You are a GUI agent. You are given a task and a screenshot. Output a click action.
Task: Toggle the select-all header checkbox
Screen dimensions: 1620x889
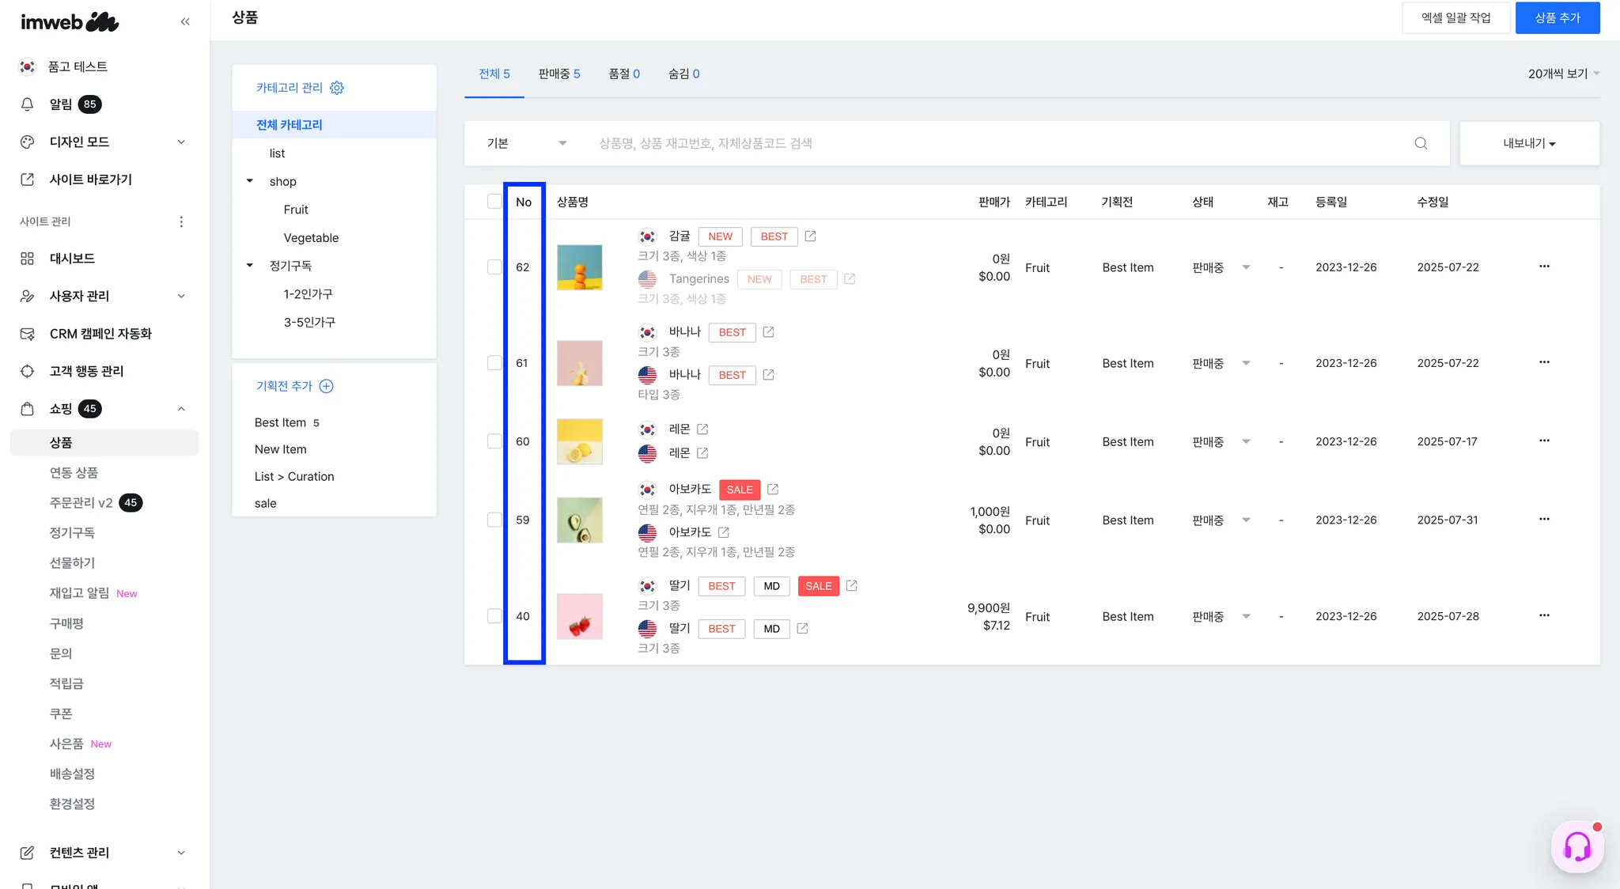tap(494, 202)
